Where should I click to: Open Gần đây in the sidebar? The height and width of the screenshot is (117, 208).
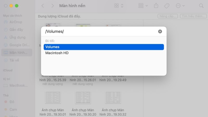[17, 30]
